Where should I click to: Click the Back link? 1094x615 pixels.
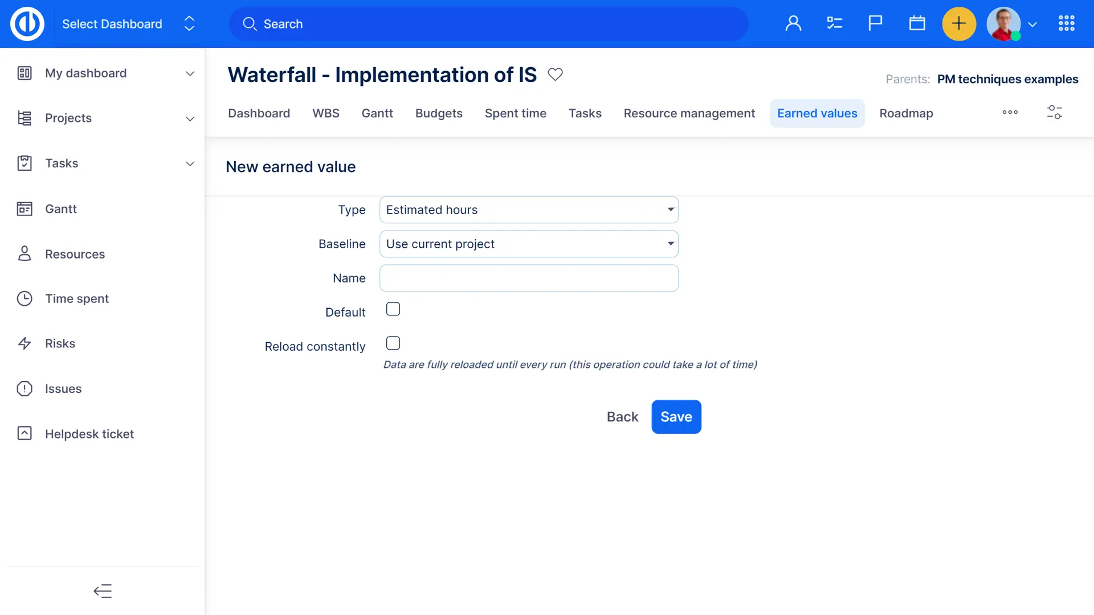coord(622,417)
